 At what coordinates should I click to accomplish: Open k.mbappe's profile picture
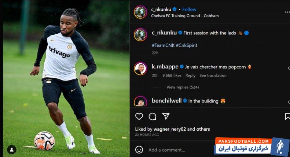tap(140, 68)
